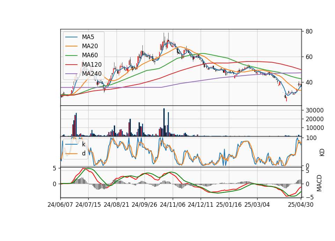Click the MA20 legend label
335x241 pixels.
point(90,46)
